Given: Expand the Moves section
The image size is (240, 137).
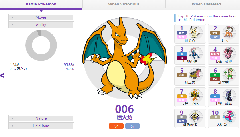Looking at the screenshot, I should [41, 17].
